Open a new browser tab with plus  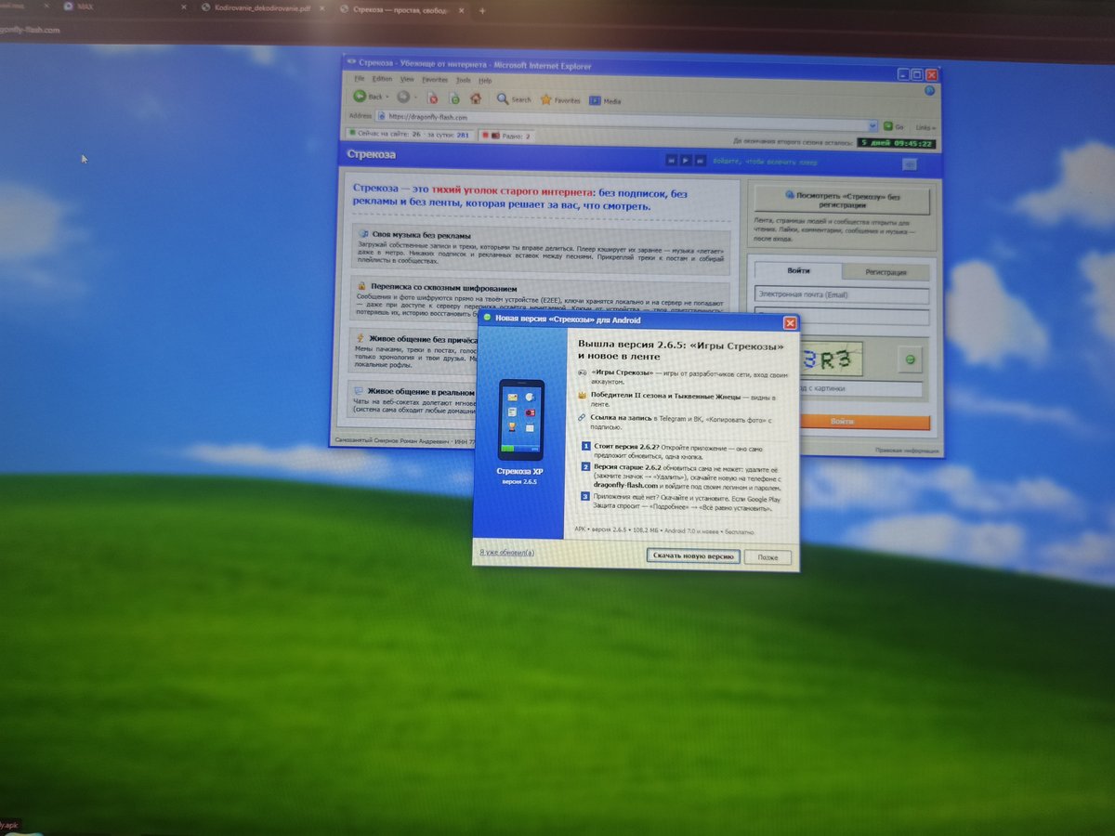point(482,10)
